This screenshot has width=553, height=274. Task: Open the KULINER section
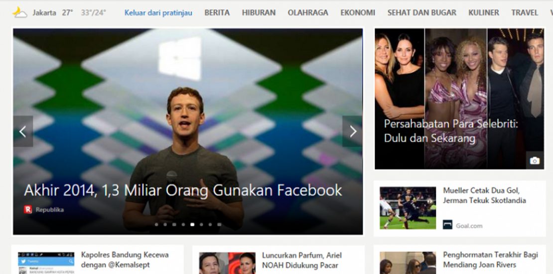pos(484,12)
